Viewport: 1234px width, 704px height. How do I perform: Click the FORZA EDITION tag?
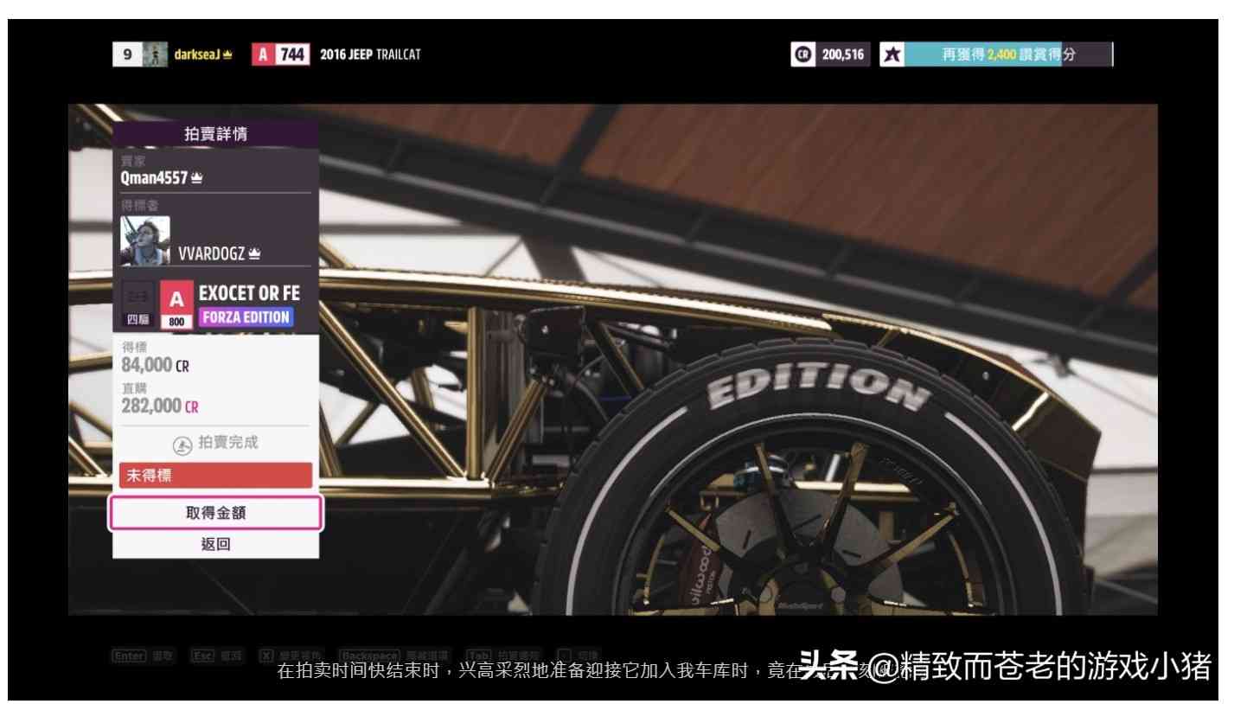pyautogui.click(x=246, y=317)
